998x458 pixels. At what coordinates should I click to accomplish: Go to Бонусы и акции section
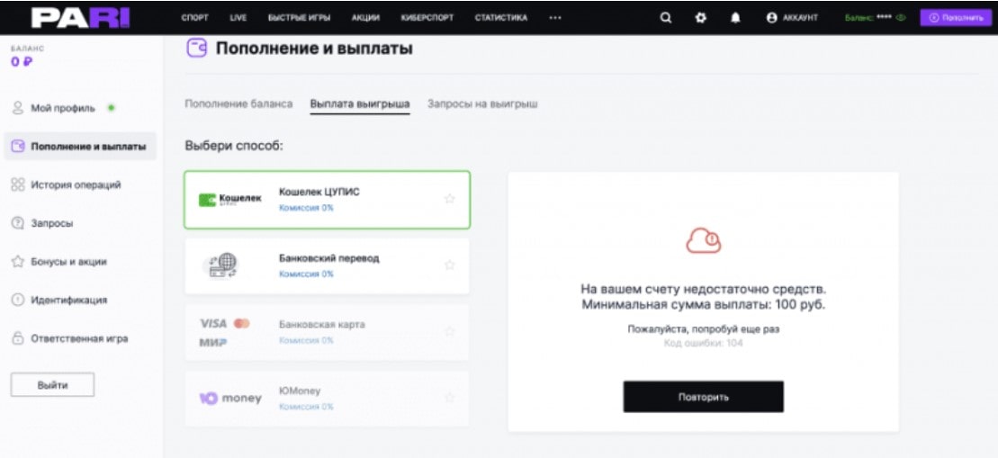click(x=68, y=262)
